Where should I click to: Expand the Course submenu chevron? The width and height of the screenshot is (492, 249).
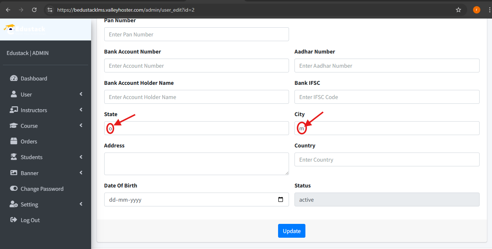81,126
